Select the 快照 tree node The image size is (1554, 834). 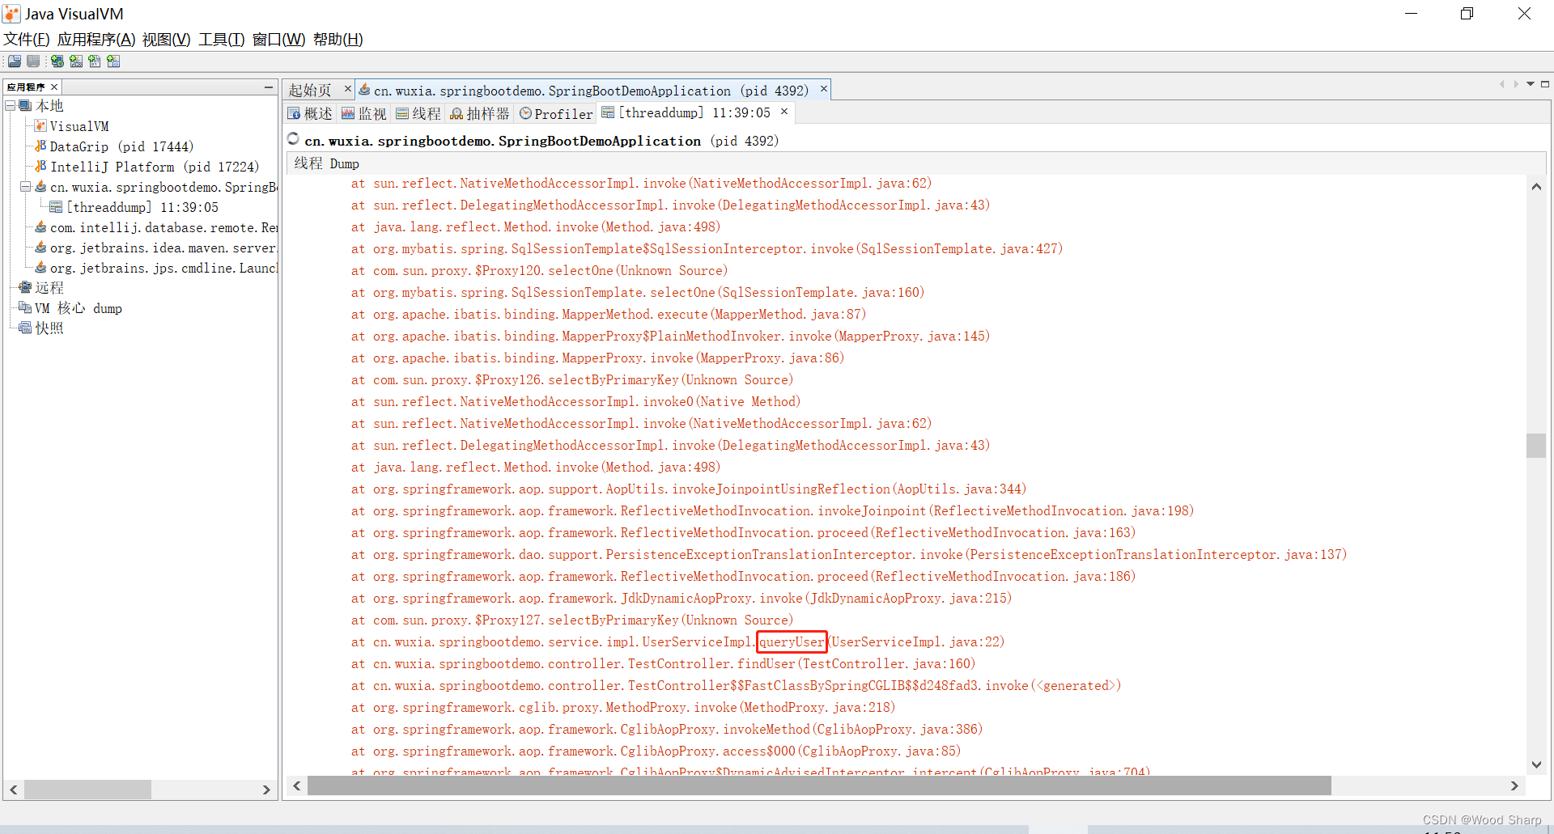click(x=49, y=328)
